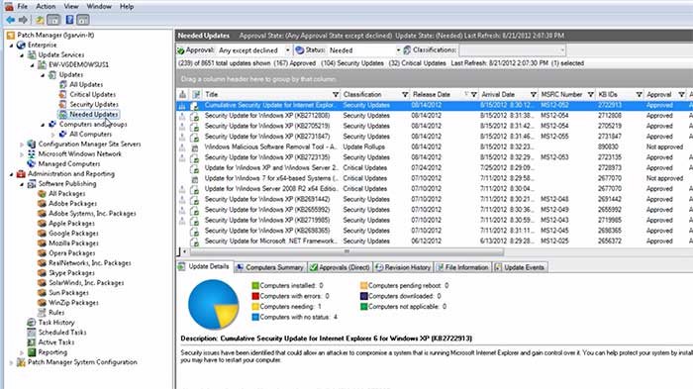This screenshot has height=389, width=693.
Task: Expand Patch Manager System Configuration node
Action: pos(12,362)
